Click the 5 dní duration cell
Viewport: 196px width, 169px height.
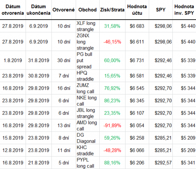pos(64,163)
